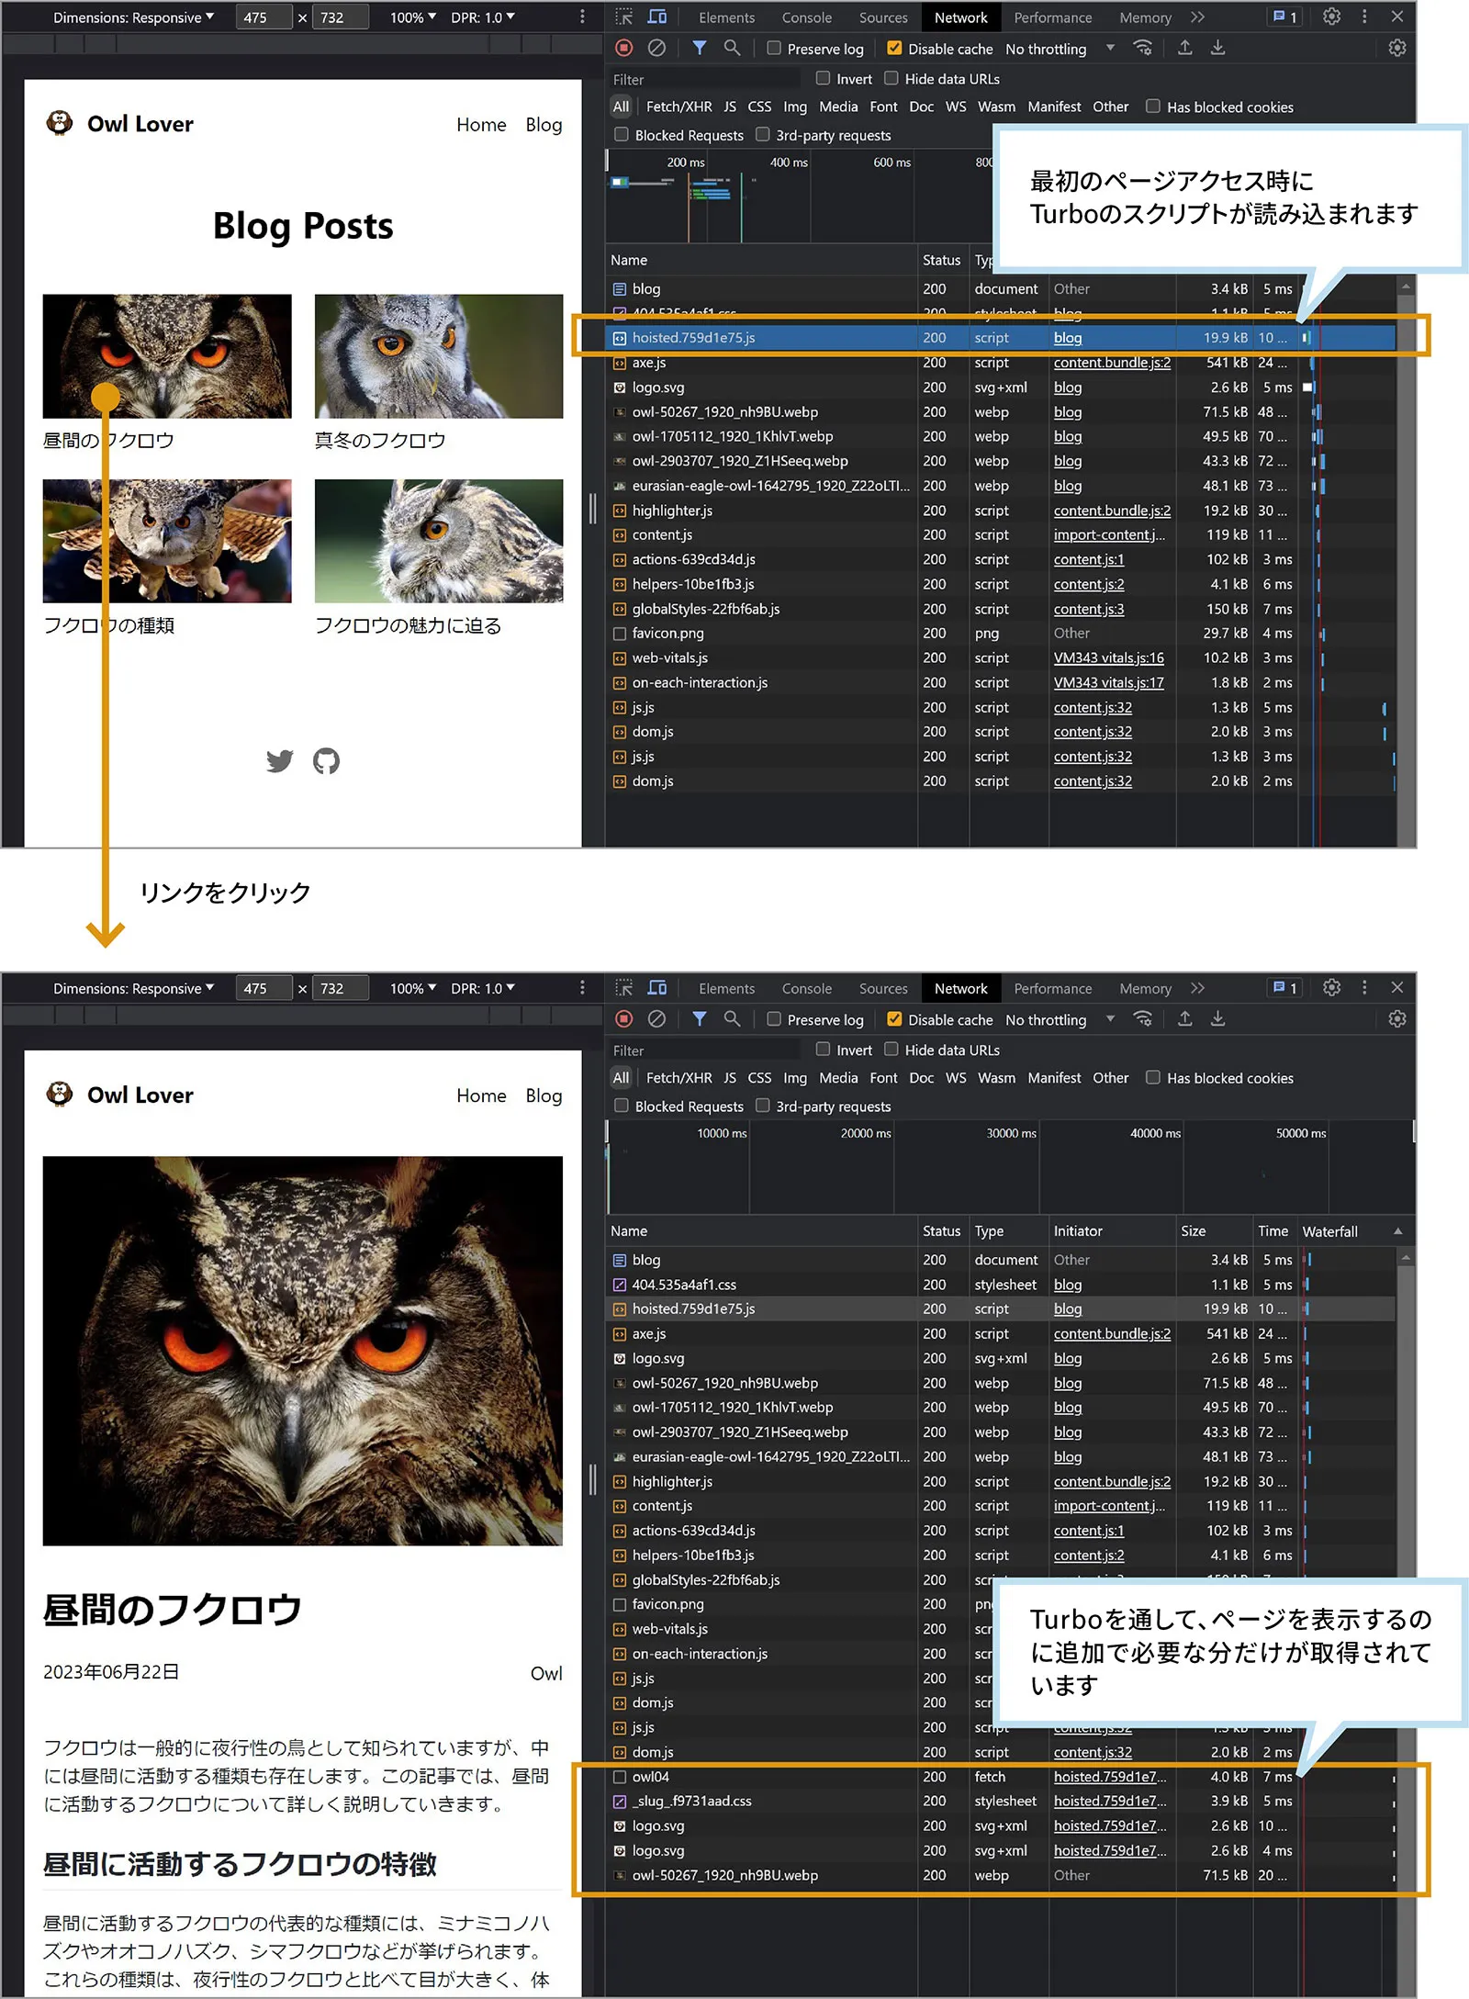Check Hide data URLs in the upper panel
This screenshot has height=1999, width=1469.
click(x=891, y=79)
